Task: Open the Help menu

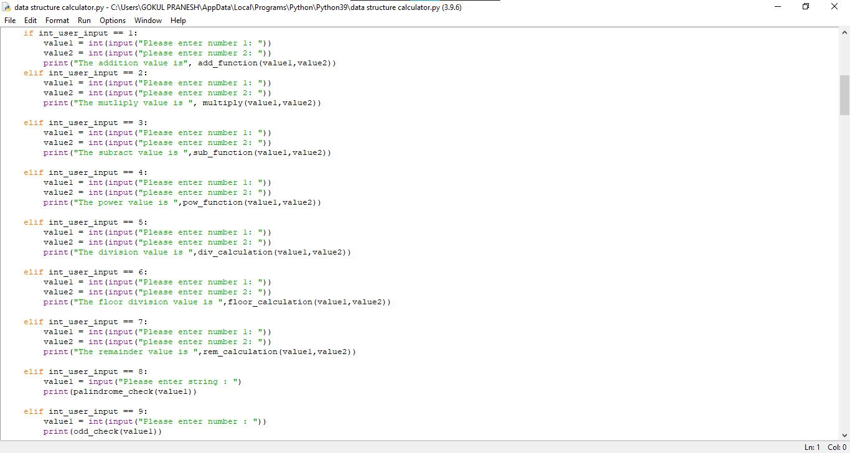Action: click(x=178, y=21)
